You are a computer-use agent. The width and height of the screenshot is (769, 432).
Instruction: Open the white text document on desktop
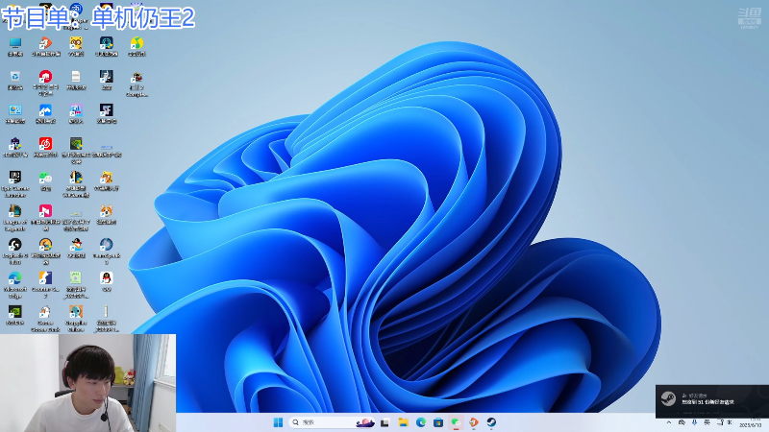point(76,80)
